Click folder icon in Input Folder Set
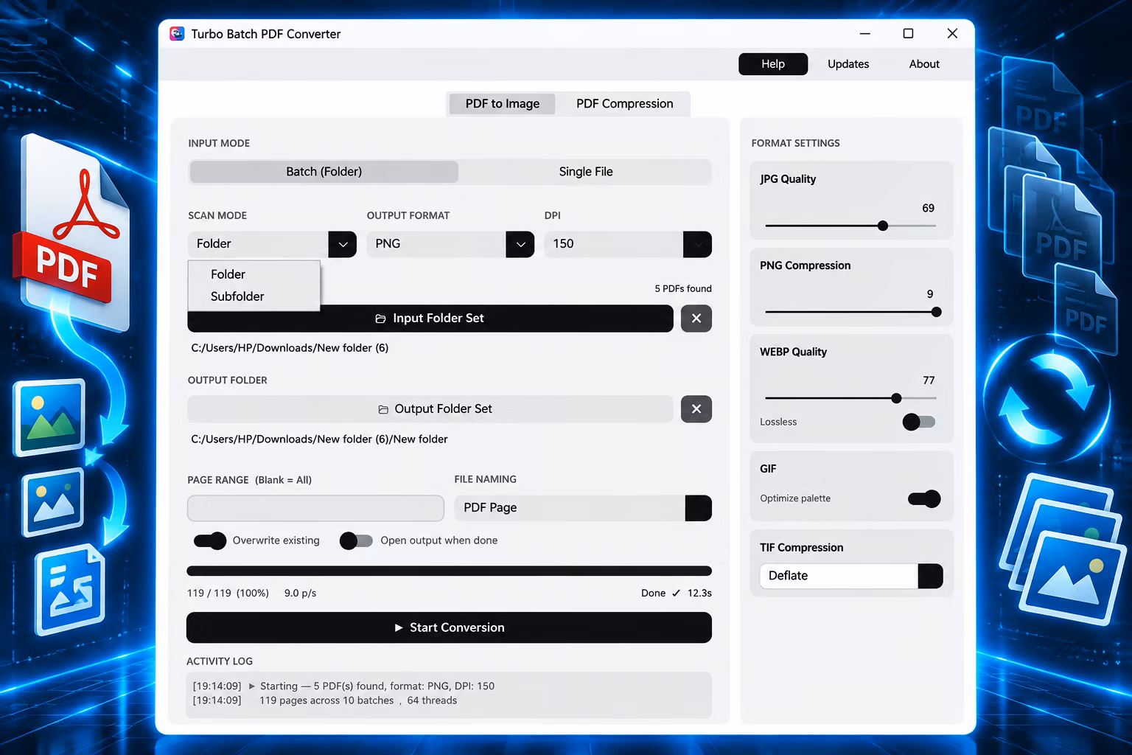The height and width of the screenshot is (755, 1132). click(380, 319)
